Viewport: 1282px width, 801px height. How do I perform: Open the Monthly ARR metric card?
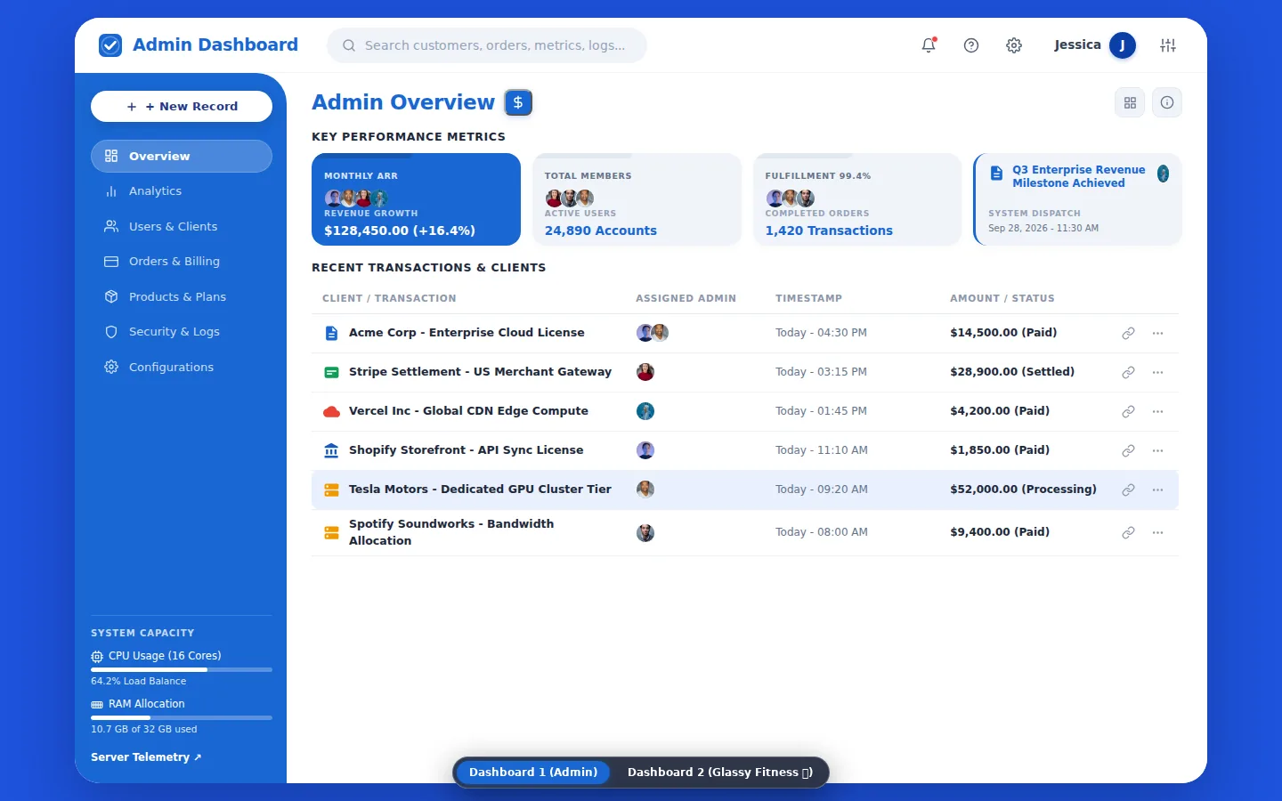pos(416,199)
